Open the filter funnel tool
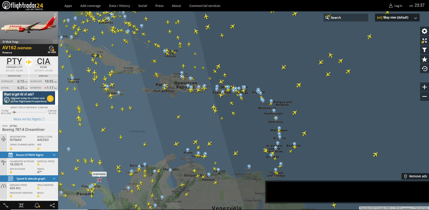429x210 pixels. tap(424, 50)
